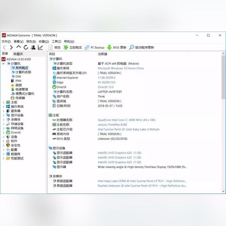This screenshot has width=226, height=226.
Task: Click the Internet Explorer row icon
Action: [54, 78]
